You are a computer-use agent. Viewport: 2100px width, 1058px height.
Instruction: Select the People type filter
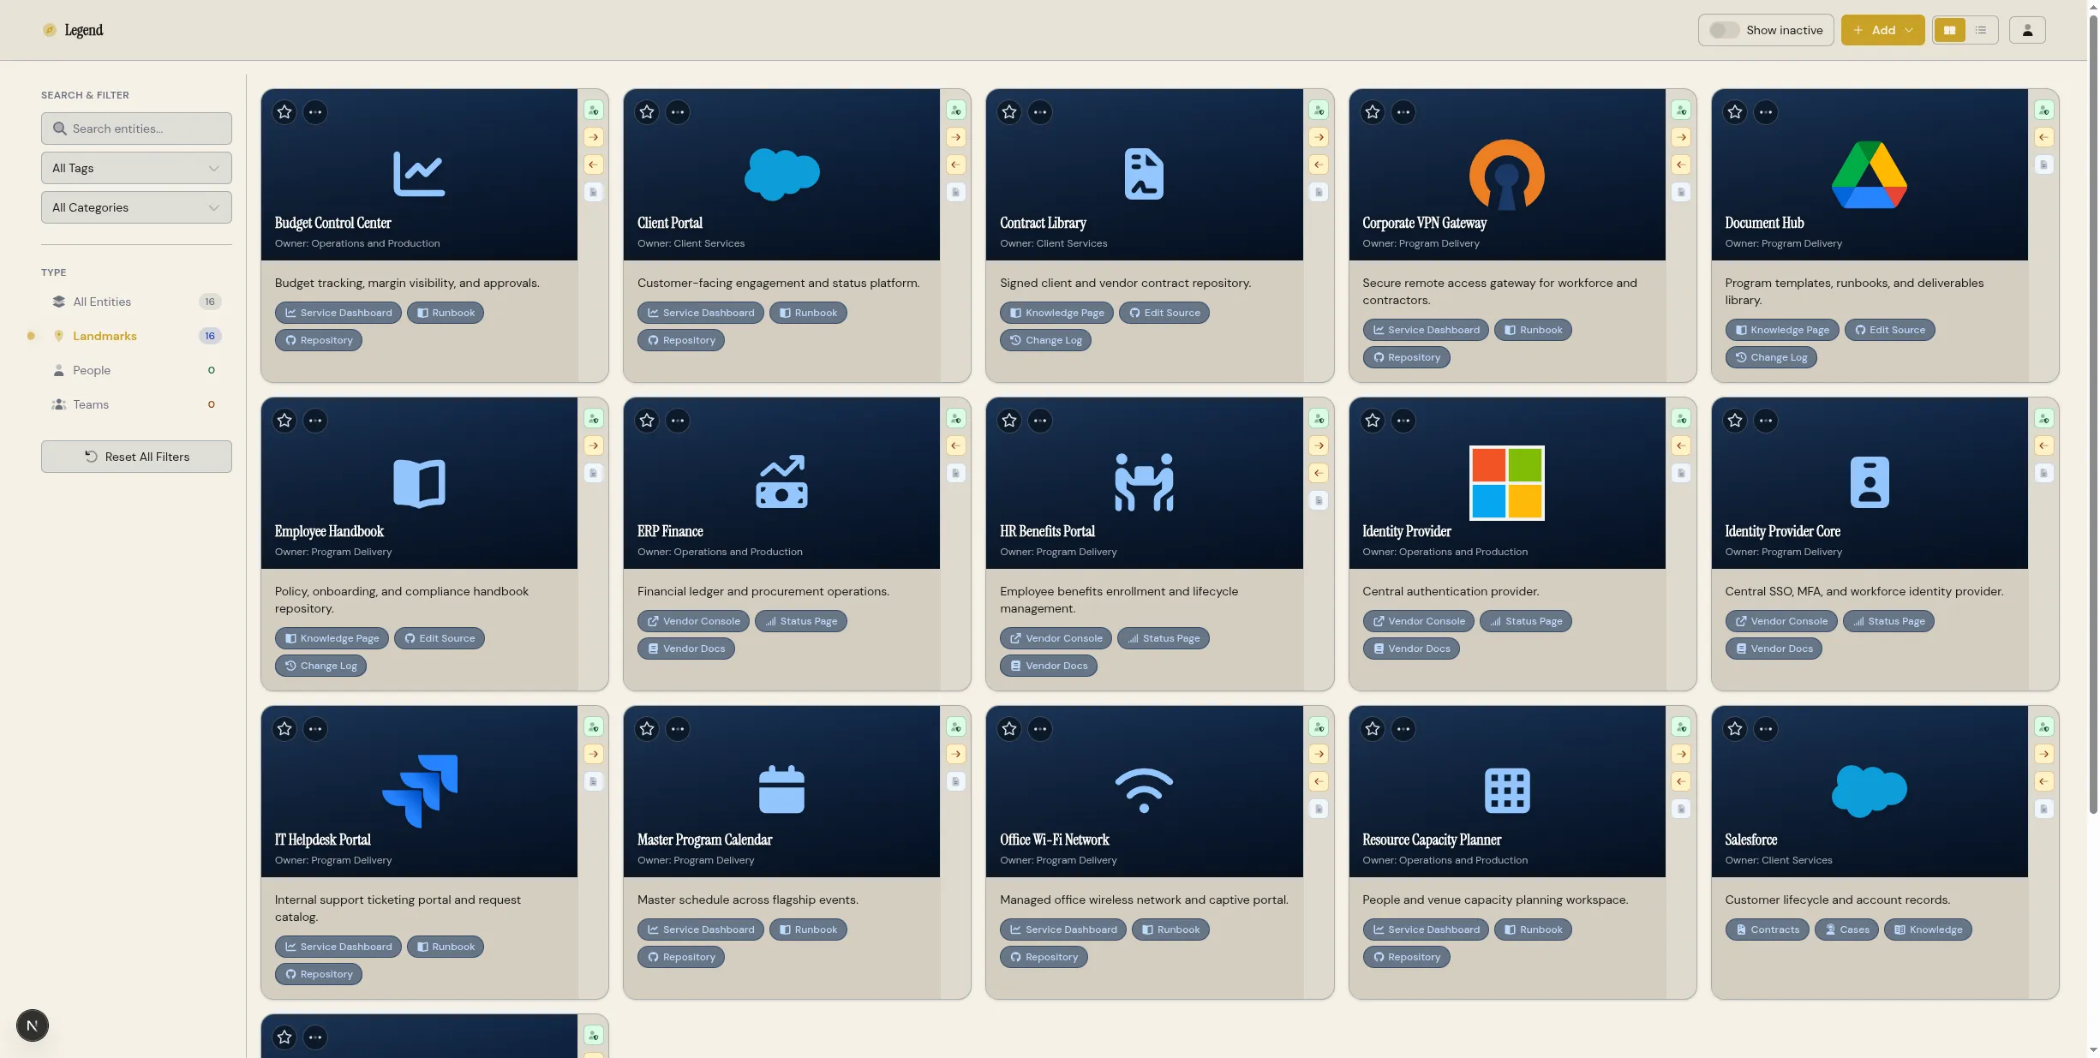click(x=136, y=370)
